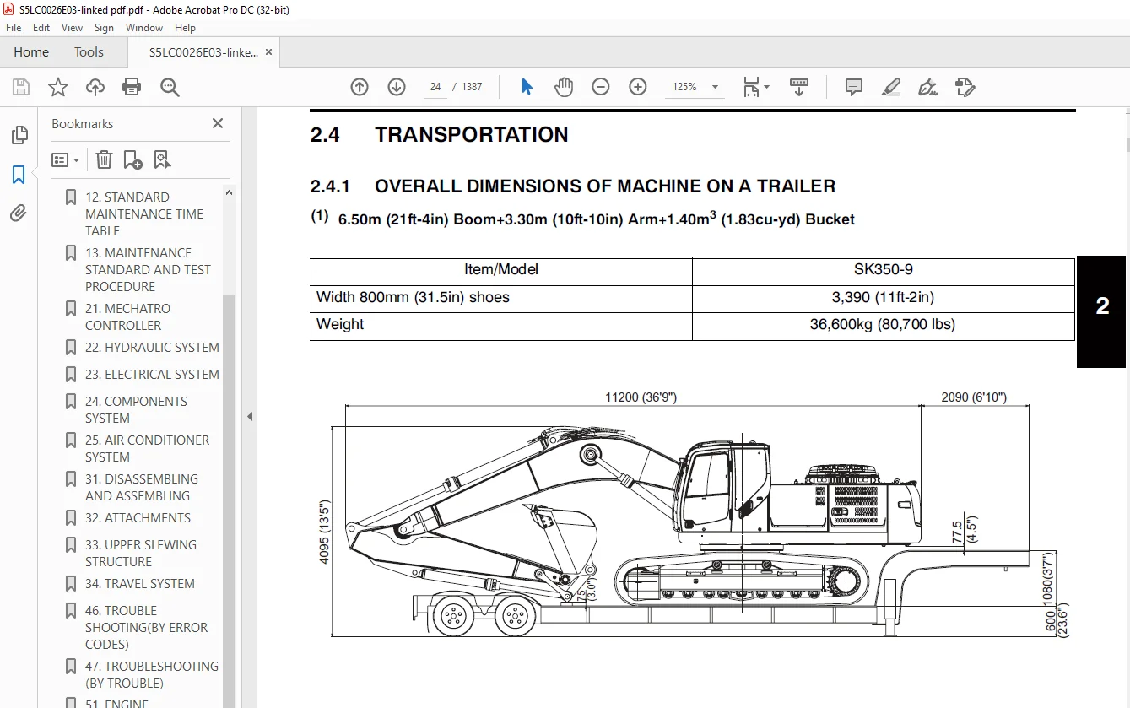The width and height of the screenshot is (1130, 708).
Task: Zoom in with the plus icon
Action: tap(638, 87)
